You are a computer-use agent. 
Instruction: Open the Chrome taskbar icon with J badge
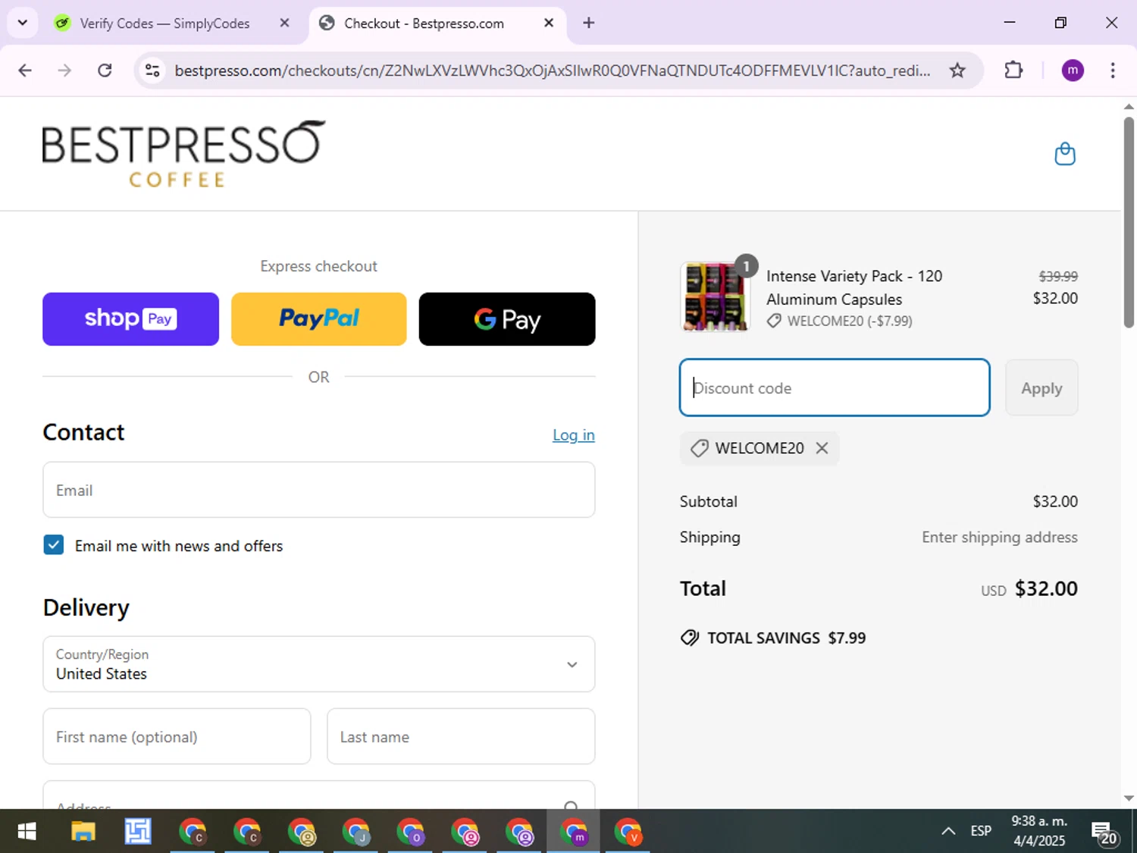pyautogui.click(x=356, y=832)
